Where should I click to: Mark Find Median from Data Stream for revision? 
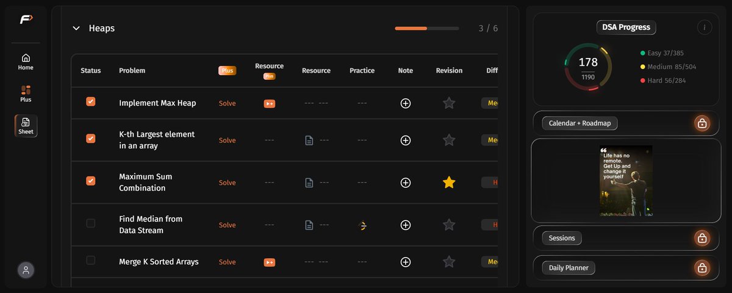pyautogui.click(x=449, y=225)
